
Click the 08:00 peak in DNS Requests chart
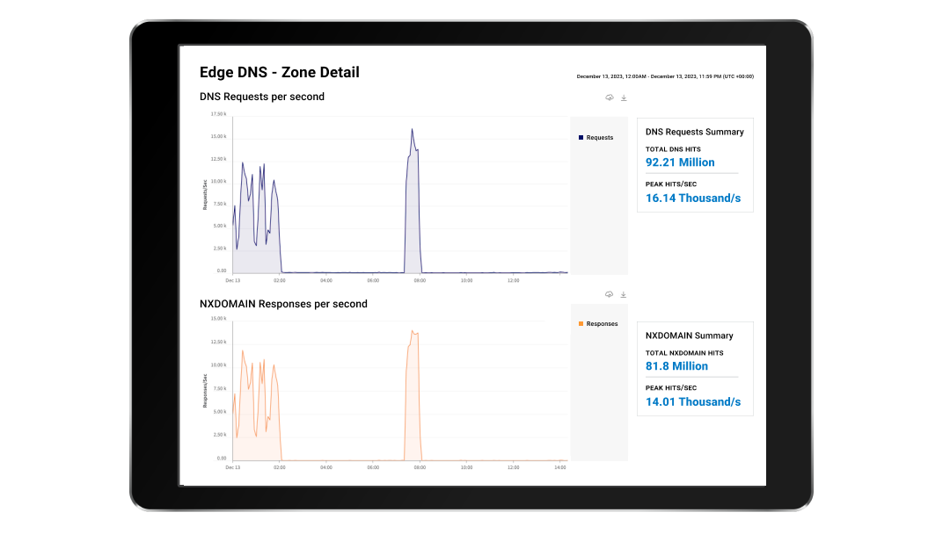pyautogui.click(x=412, y=132)
